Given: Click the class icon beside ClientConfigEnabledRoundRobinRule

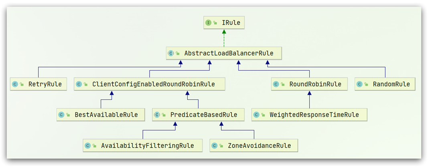Looking at the screenshot, I should [x=79, y=84].
